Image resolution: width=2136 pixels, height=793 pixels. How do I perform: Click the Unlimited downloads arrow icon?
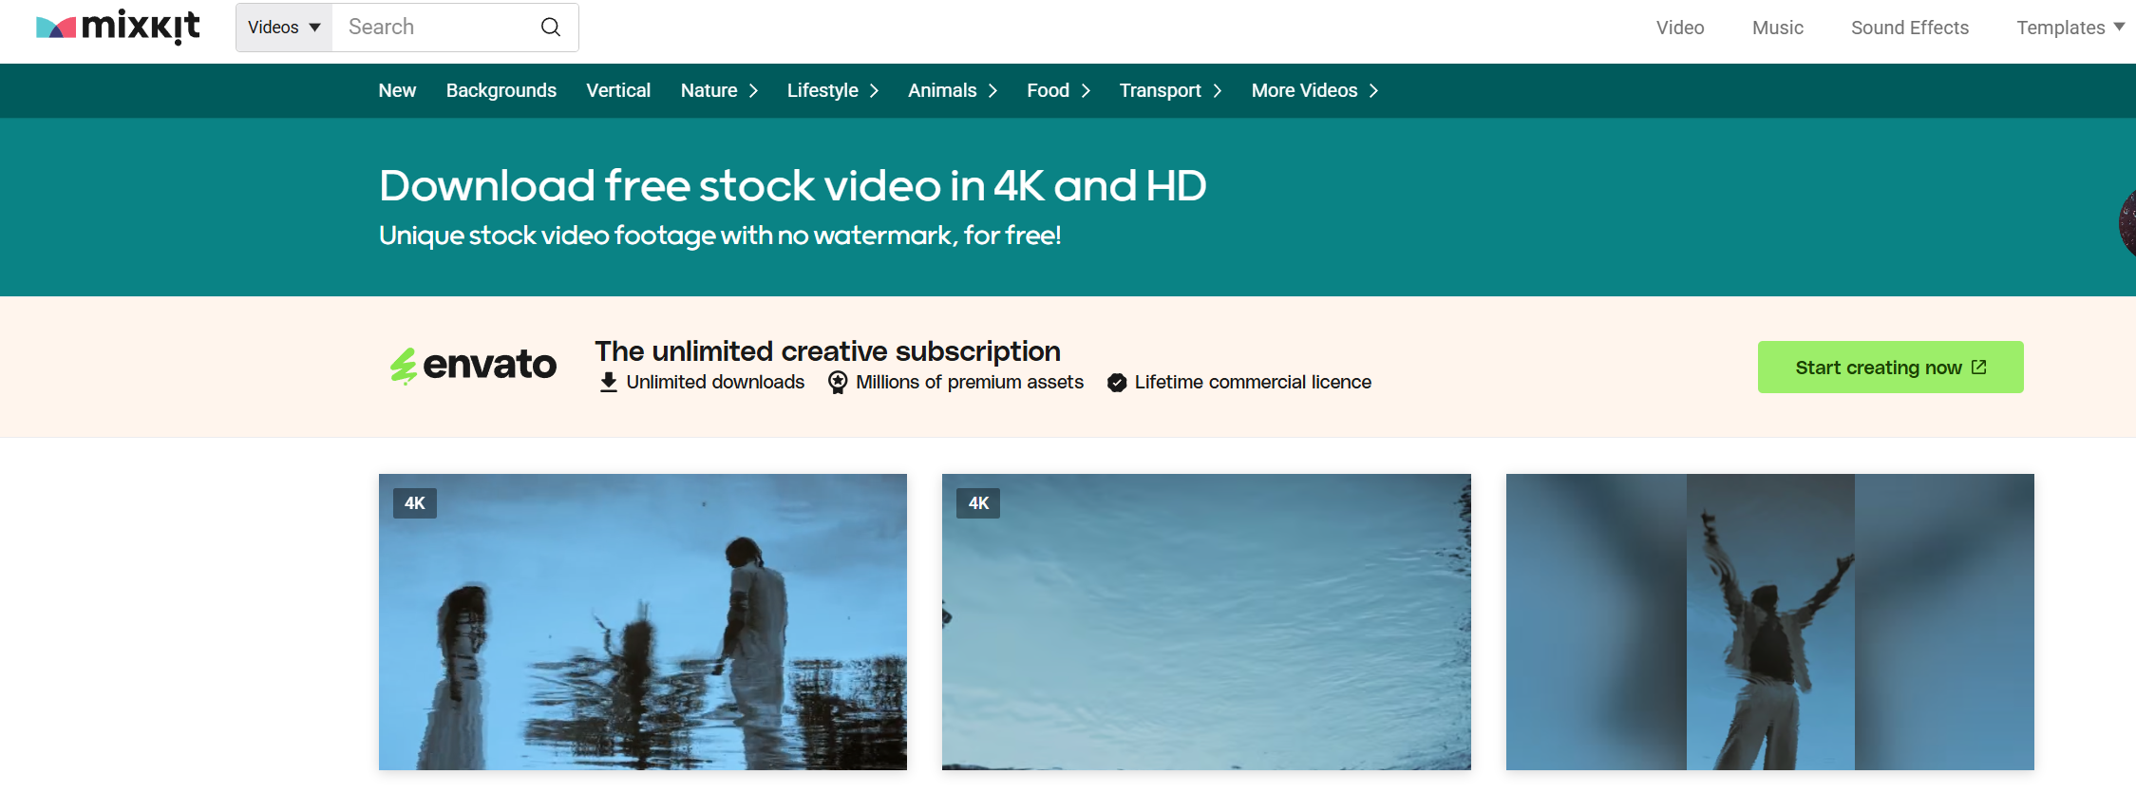(608, 383)
